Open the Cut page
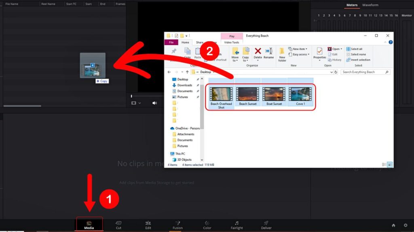This screenshot has height=232, width=414. (118, 225)
